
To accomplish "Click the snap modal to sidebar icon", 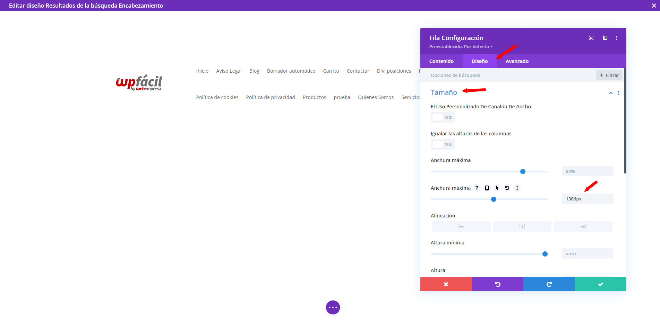I will pyautogui.click(x=605, y=38).
